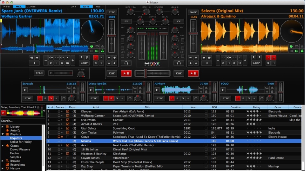Switch to CONST vinyl mode tab

point(31,6)
